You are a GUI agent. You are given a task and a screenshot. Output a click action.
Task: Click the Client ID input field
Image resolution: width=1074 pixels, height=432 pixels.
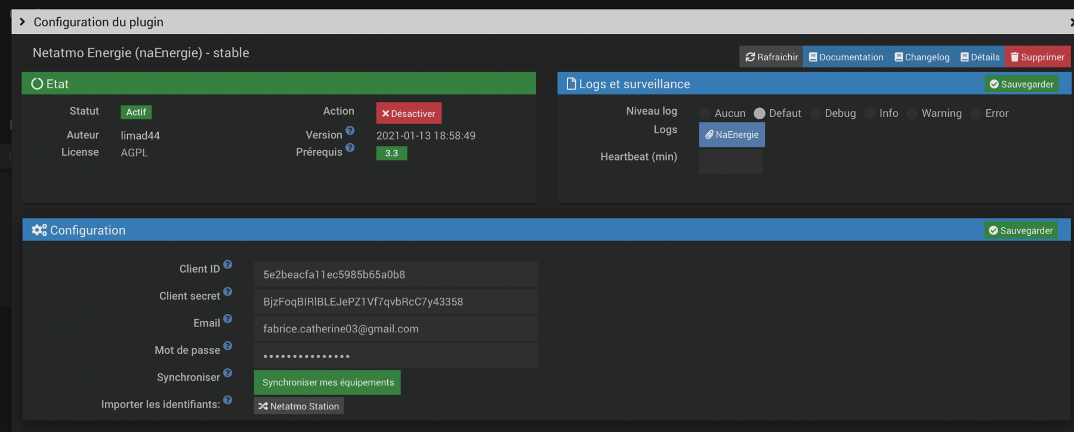396,274
